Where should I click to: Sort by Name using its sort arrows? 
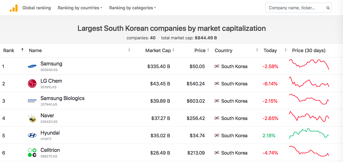click(x=129, y=50)
